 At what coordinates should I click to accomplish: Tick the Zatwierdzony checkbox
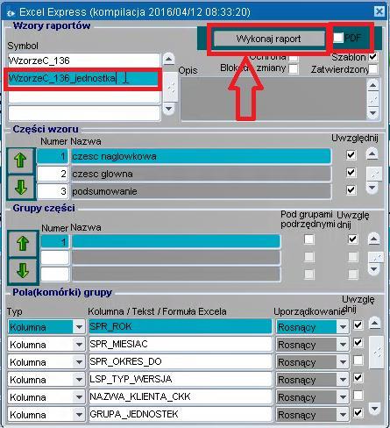(372, 69)
